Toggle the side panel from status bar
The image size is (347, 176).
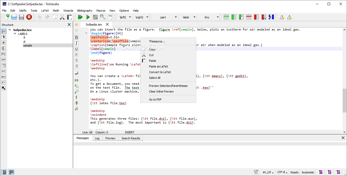coord(4,172)
